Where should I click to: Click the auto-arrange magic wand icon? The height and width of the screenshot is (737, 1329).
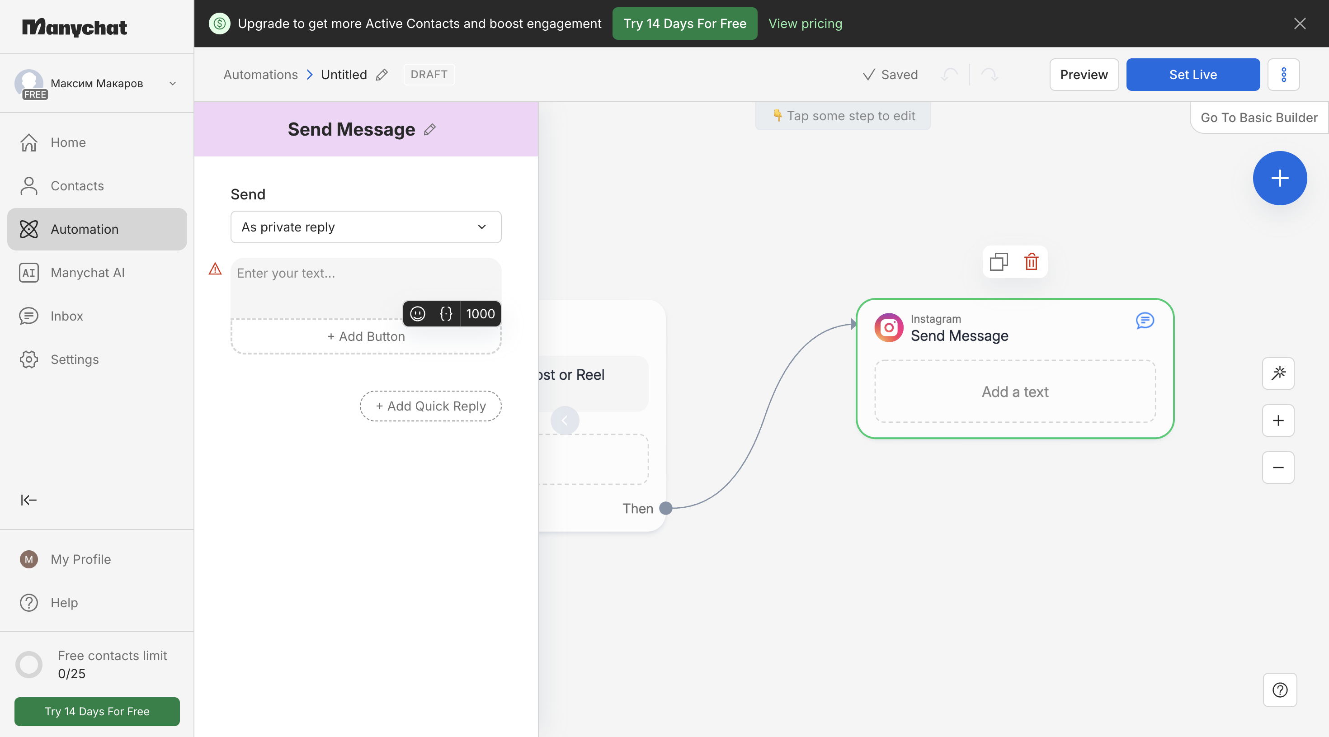tap(1278, 373)
